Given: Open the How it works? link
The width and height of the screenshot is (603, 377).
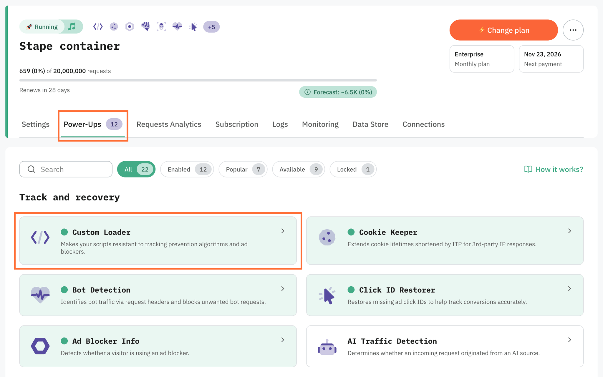Looking at the screenshot, I should pyautogui.click(x=554, y=169).
